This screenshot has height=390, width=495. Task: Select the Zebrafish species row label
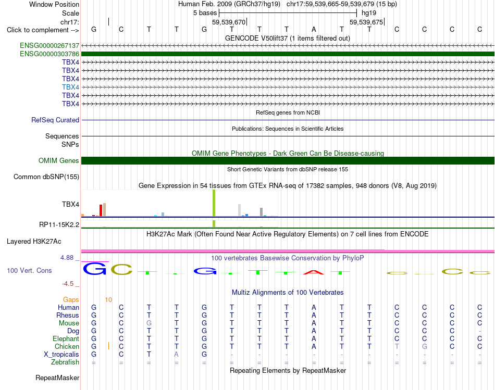[65, 362]
